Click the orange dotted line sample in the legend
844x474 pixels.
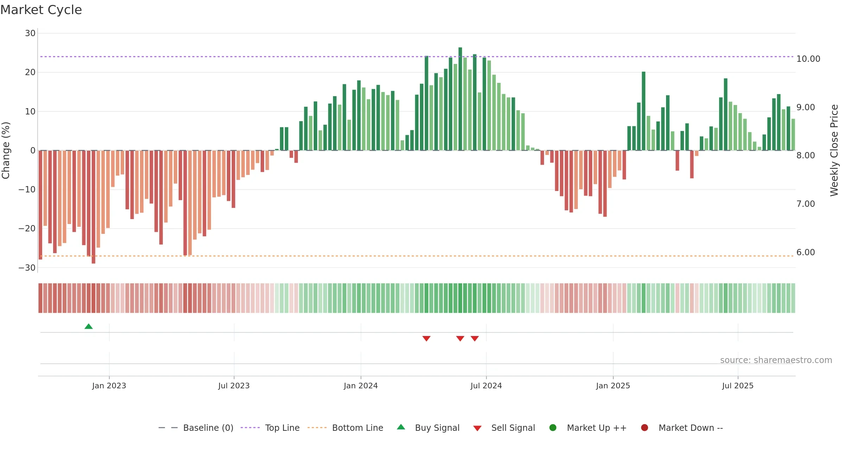pyautogui.click(x=317, y=428)
